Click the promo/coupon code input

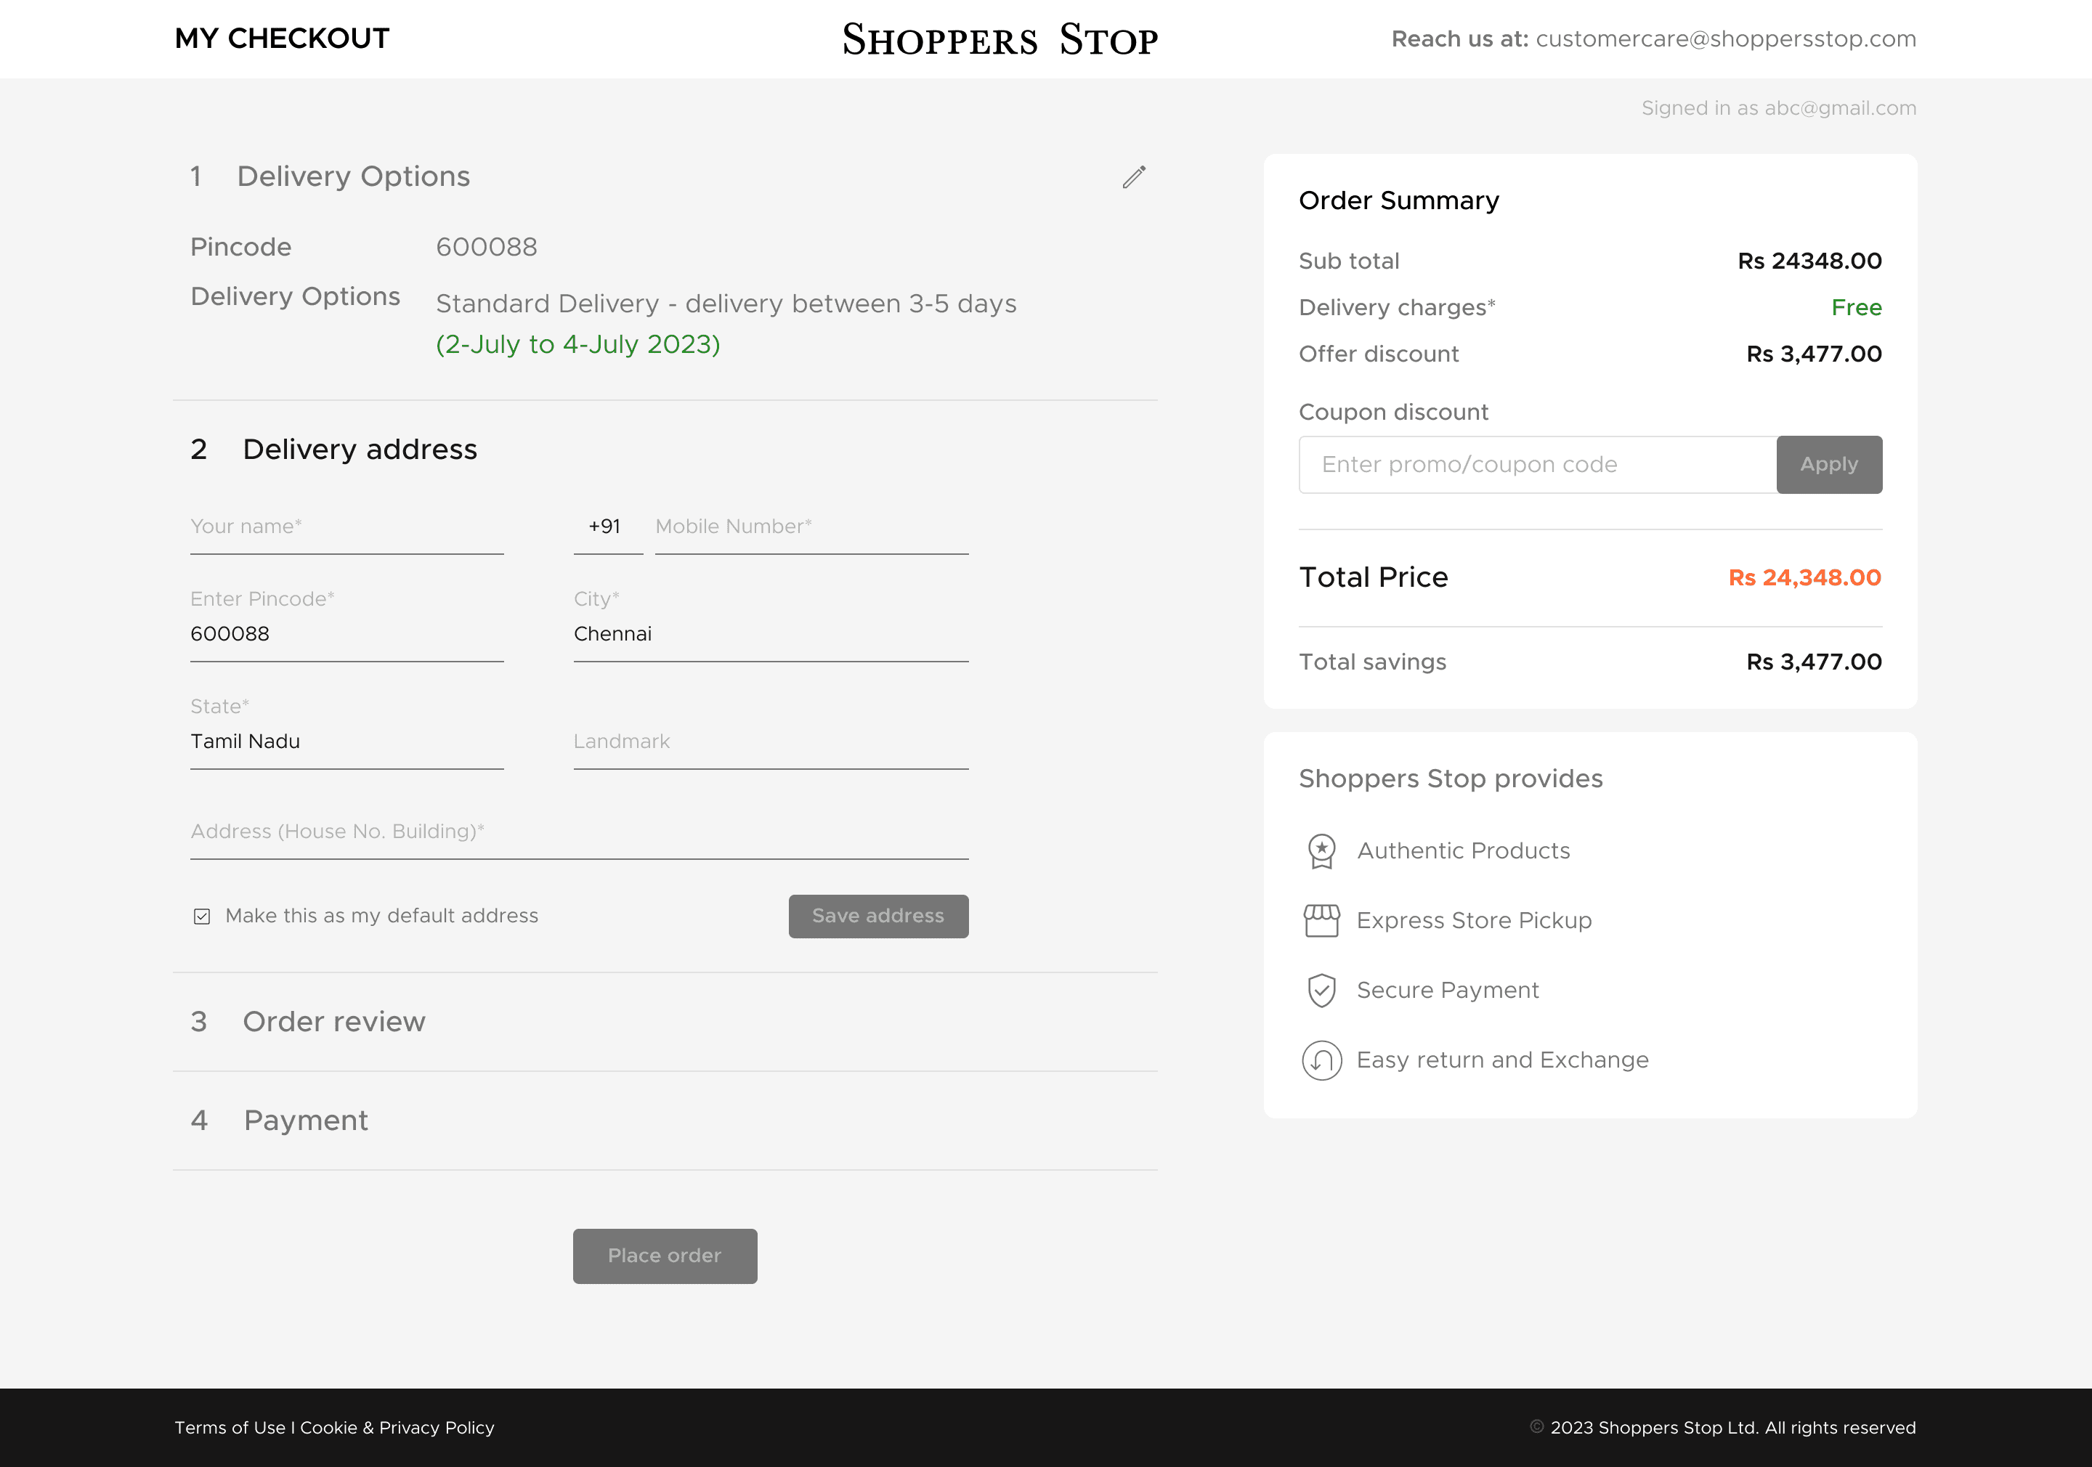pyautogui.click(x=1537, y=465)
